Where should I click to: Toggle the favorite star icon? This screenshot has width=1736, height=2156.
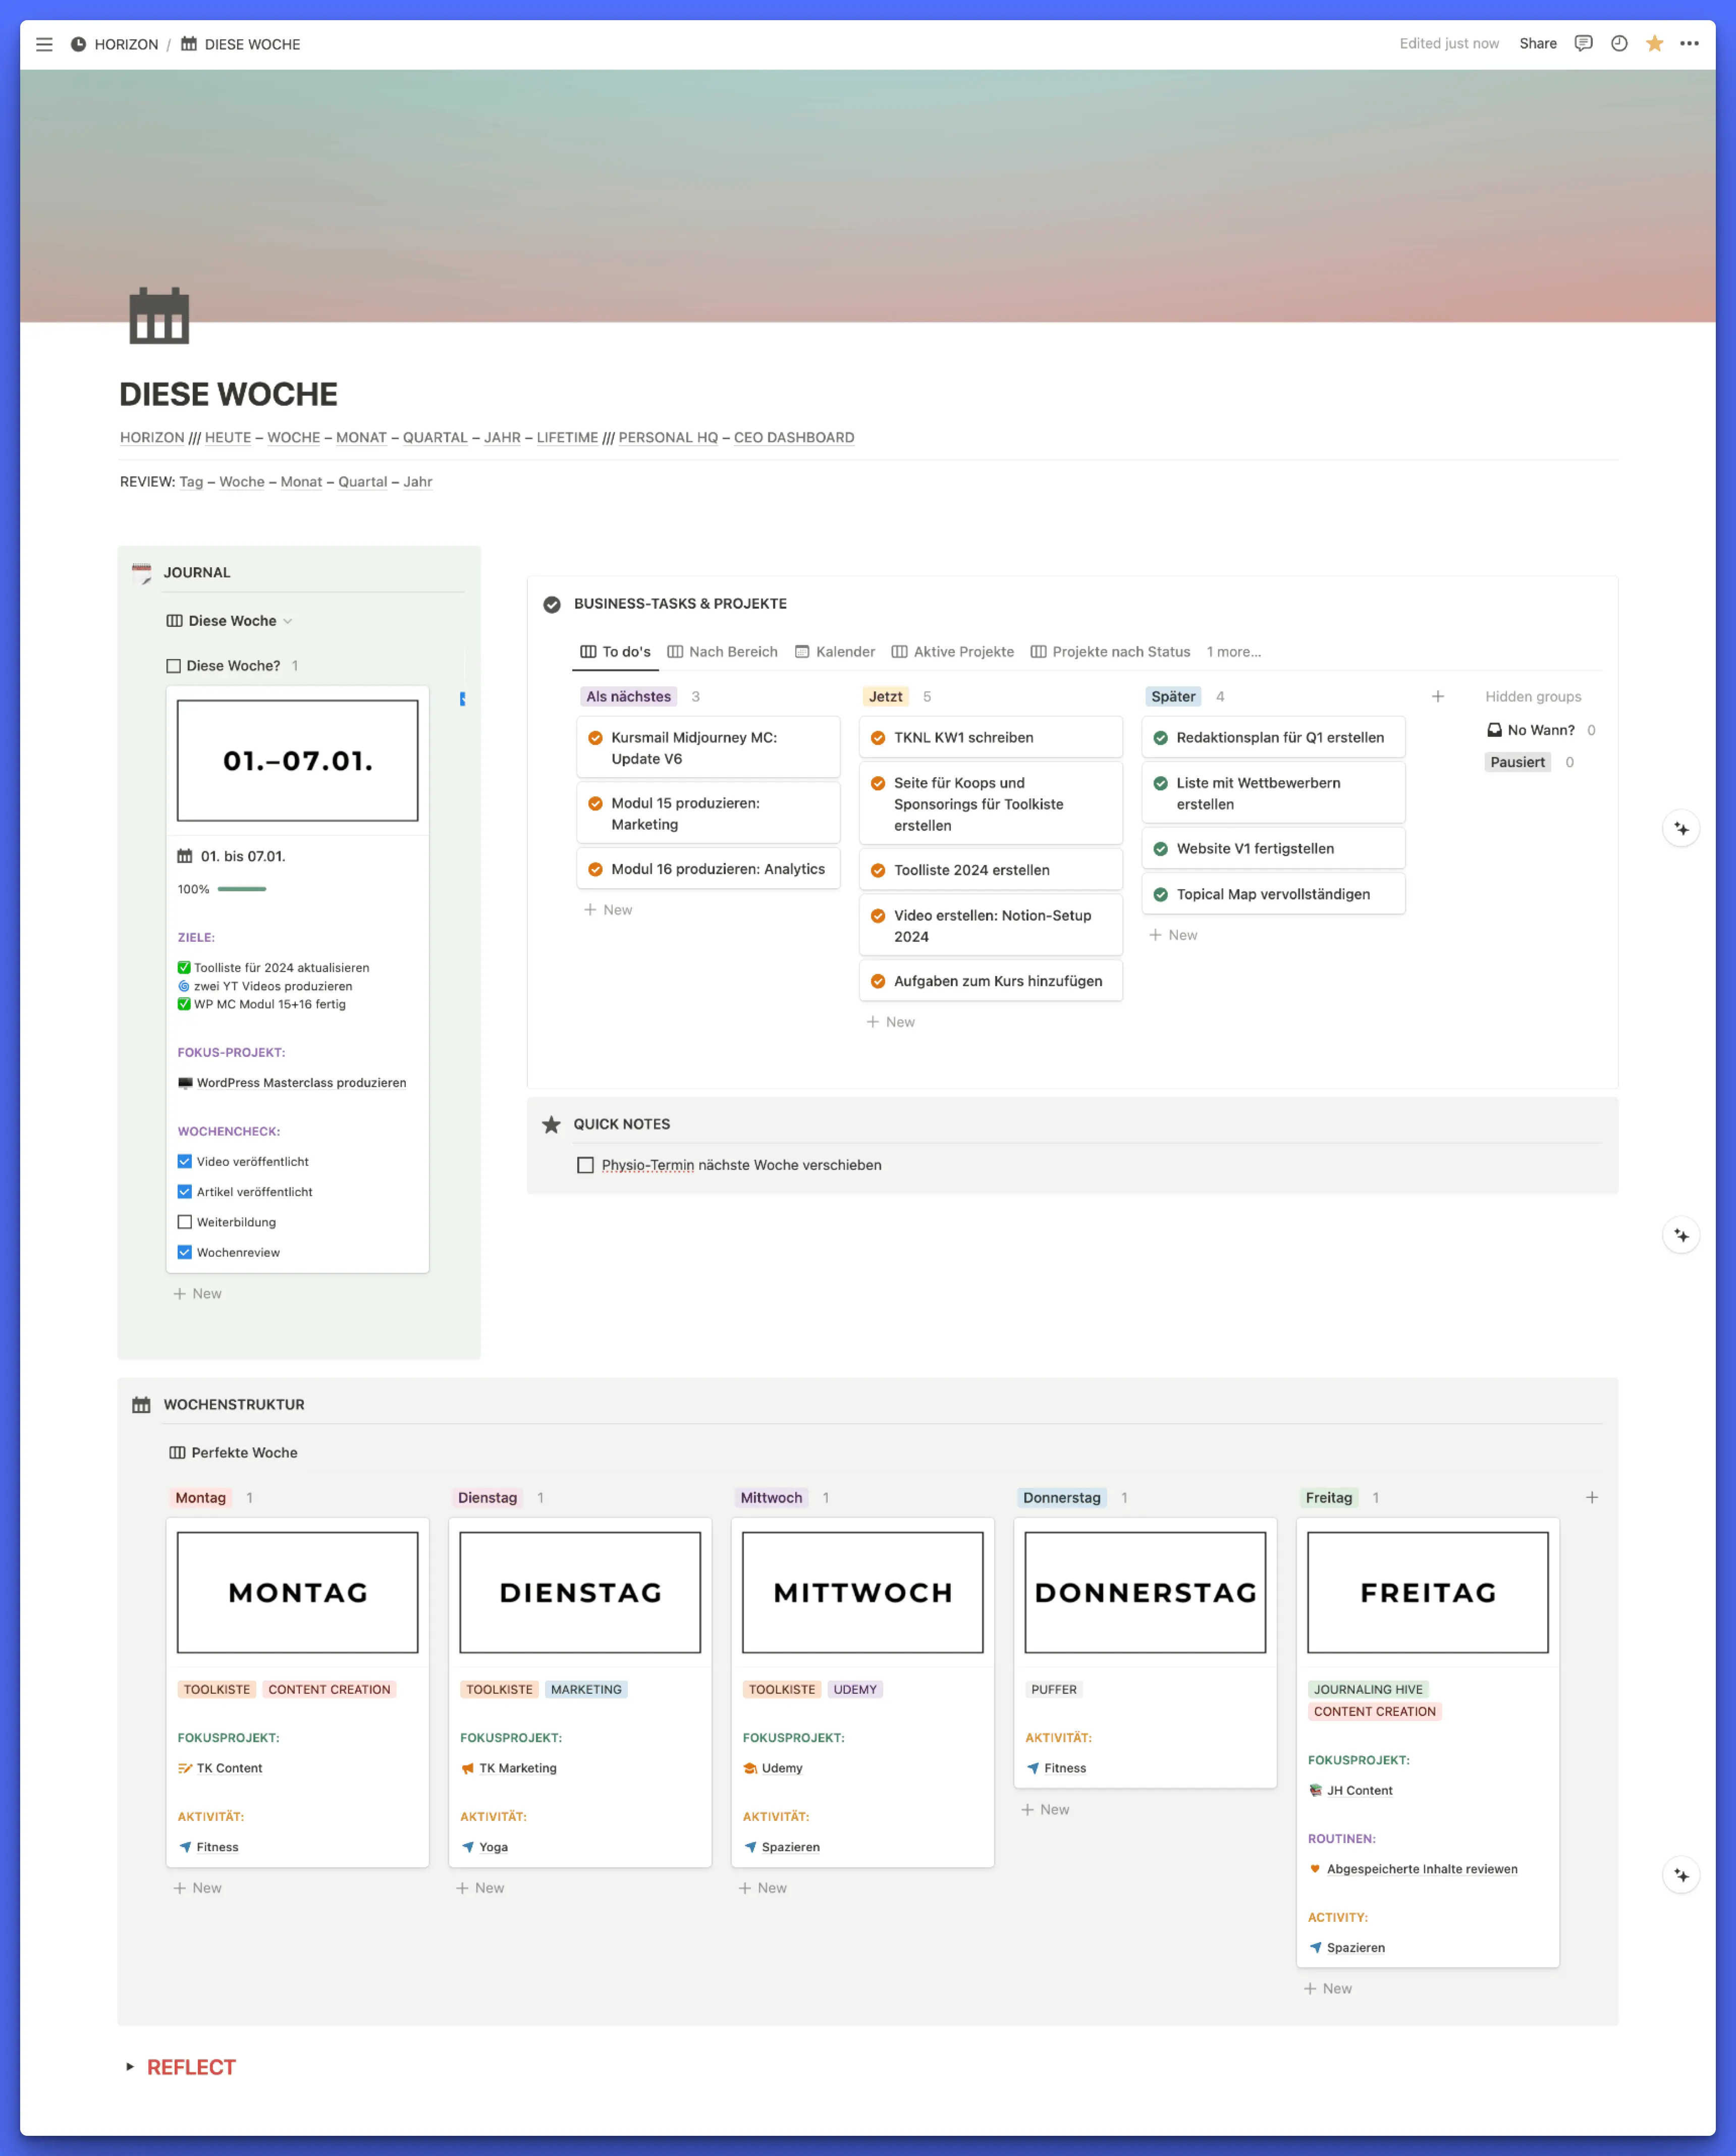[x=1654, y=43]
